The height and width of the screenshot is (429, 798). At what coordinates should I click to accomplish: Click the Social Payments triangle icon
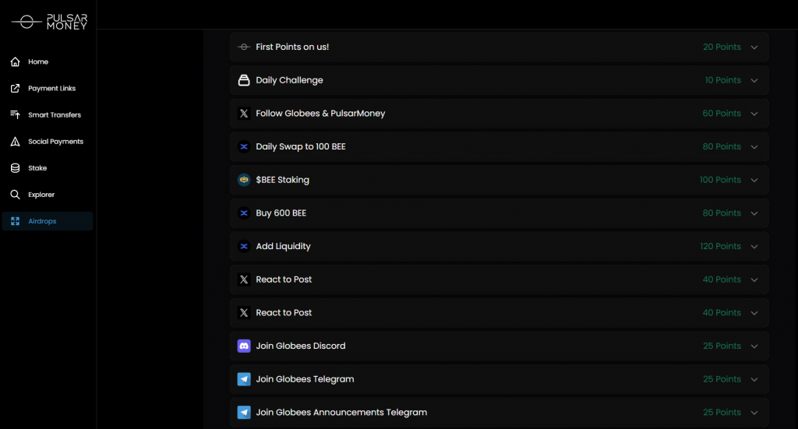[x=15, y=142]
